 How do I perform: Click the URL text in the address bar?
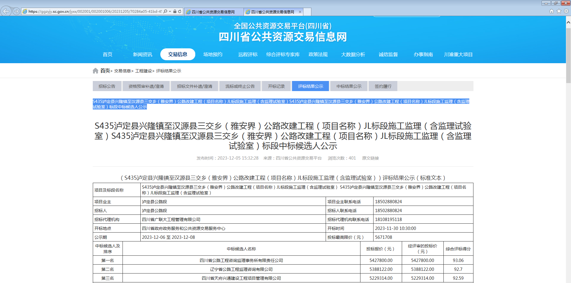click(95, 12)
